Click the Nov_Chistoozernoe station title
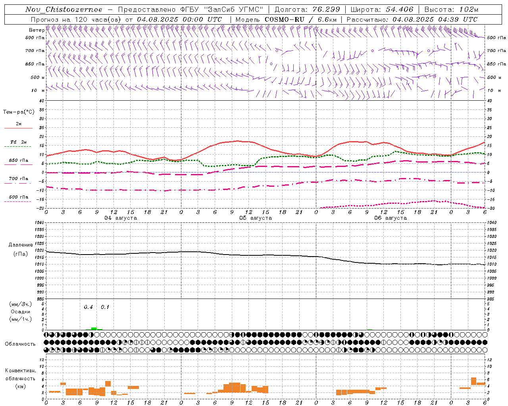This screenshot has height=406, width=508. point(63,10)
